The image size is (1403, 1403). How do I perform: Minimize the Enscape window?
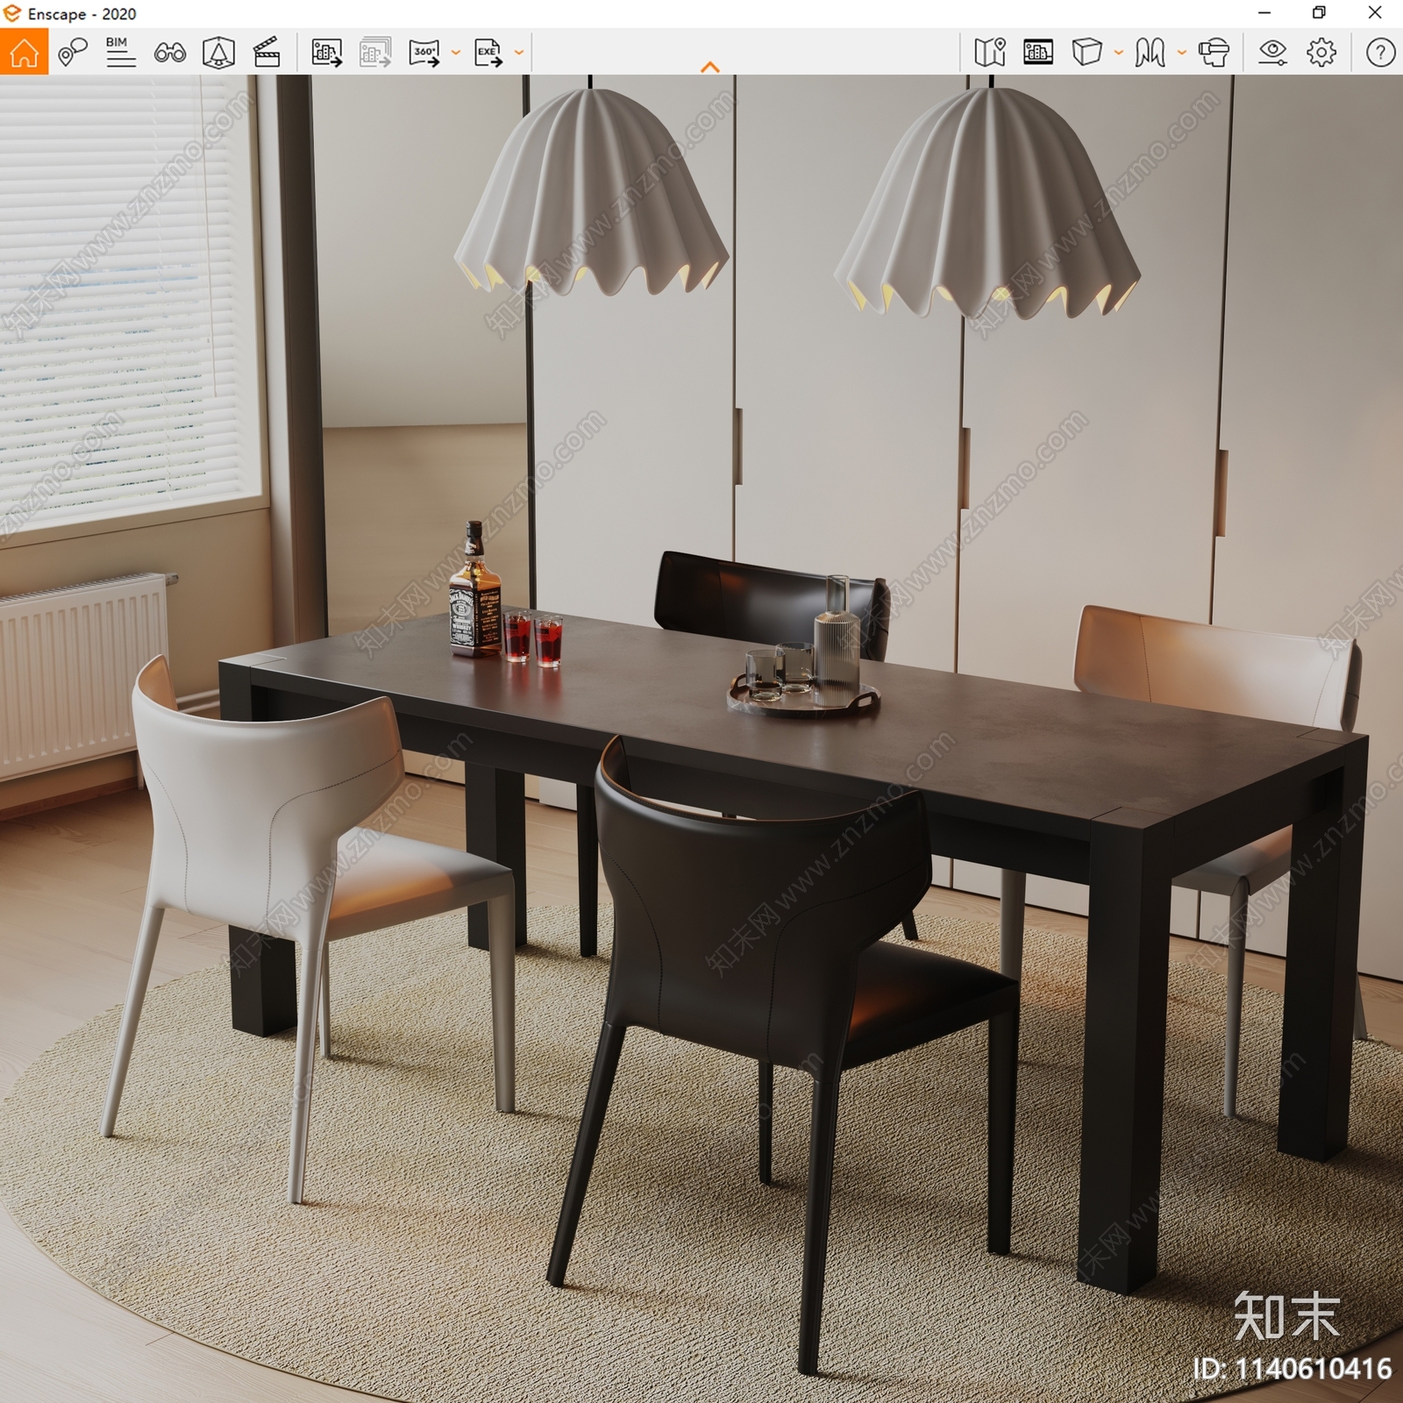tap(1264, 13)
